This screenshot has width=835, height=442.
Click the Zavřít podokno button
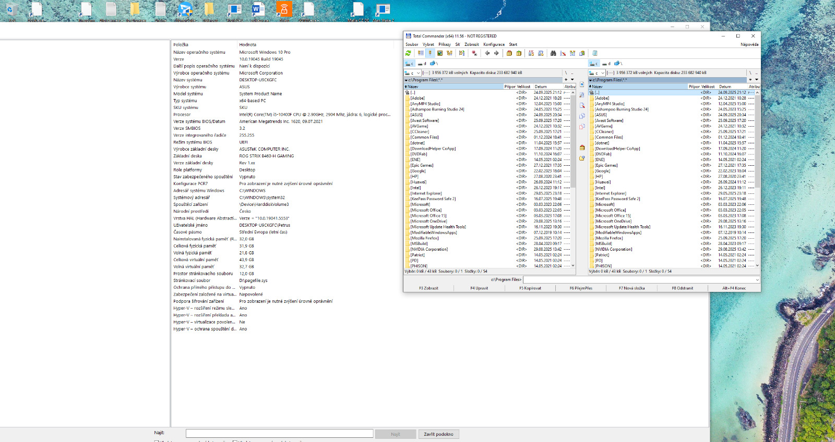[x=438, y=434]
